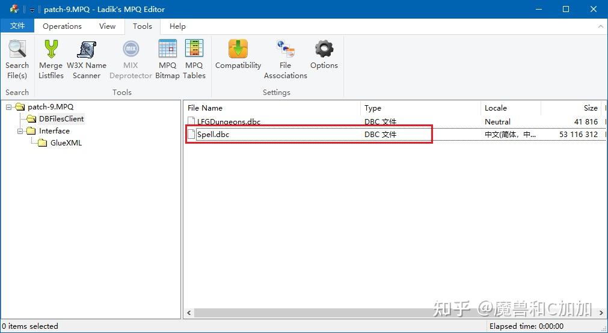
Task: Click Spell.dbc 中文(简体 locale cell
Action: click(511, 135)
